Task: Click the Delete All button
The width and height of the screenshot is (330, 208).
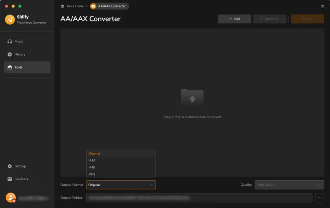Action: click(270, 19)
